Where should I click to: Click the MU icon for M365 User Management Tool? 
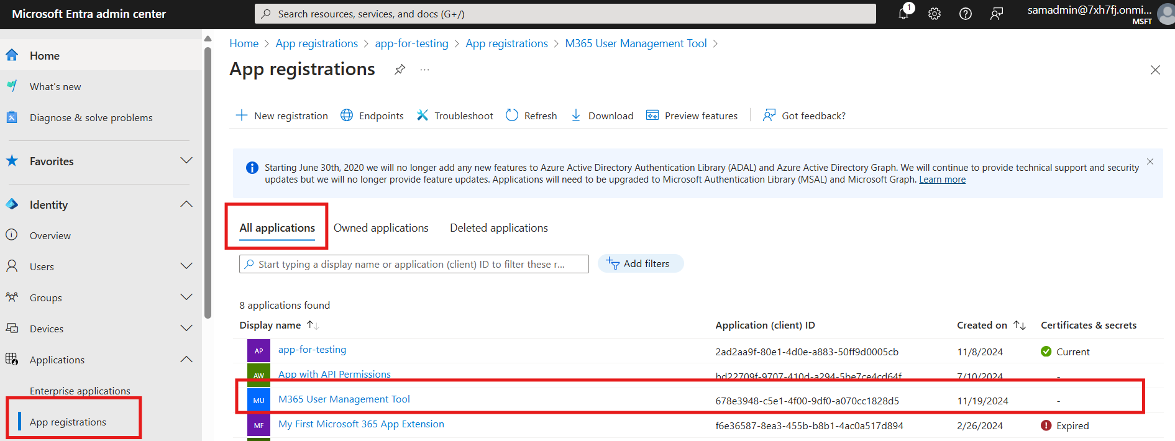[x=258, y=401]
